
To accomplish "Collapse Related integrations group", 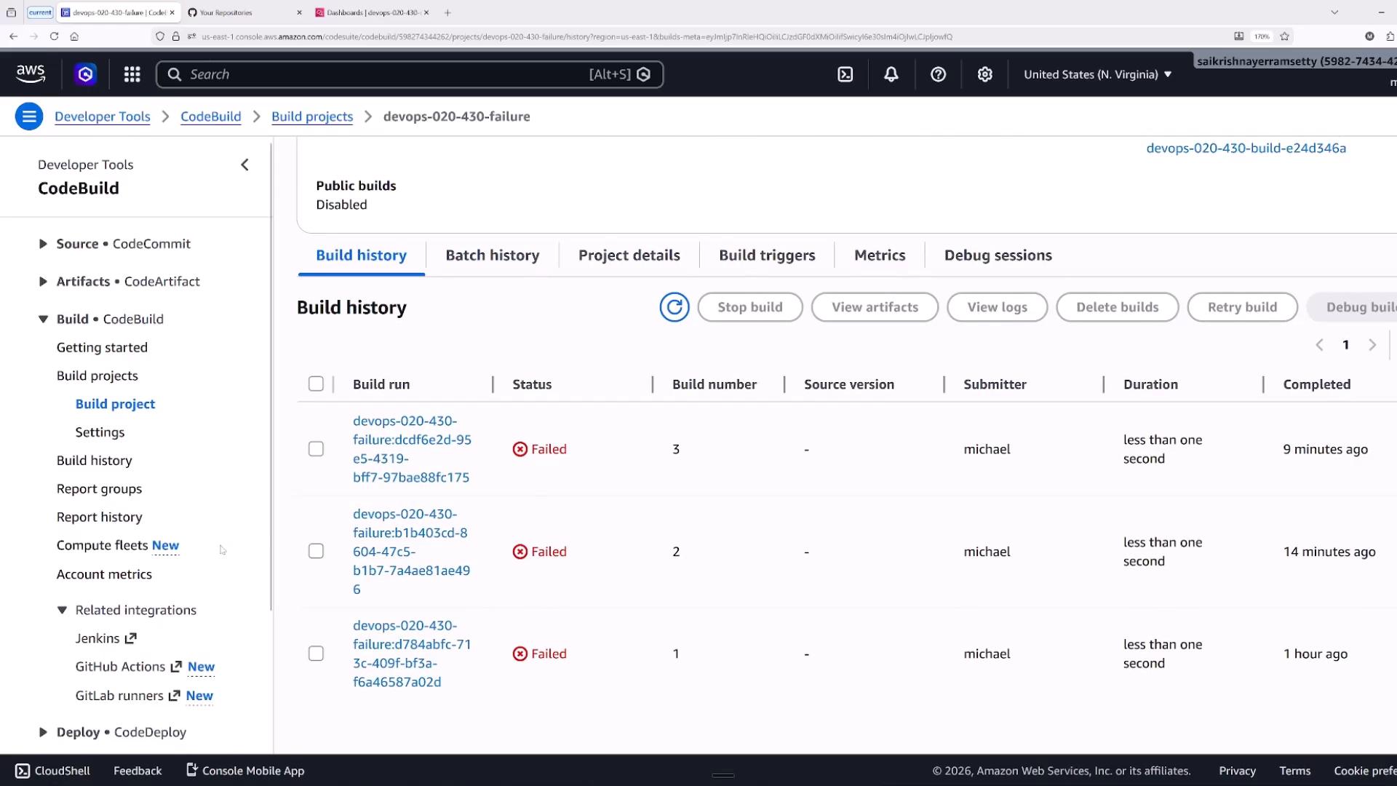I will pyautogui.click(x=62, y=610).
